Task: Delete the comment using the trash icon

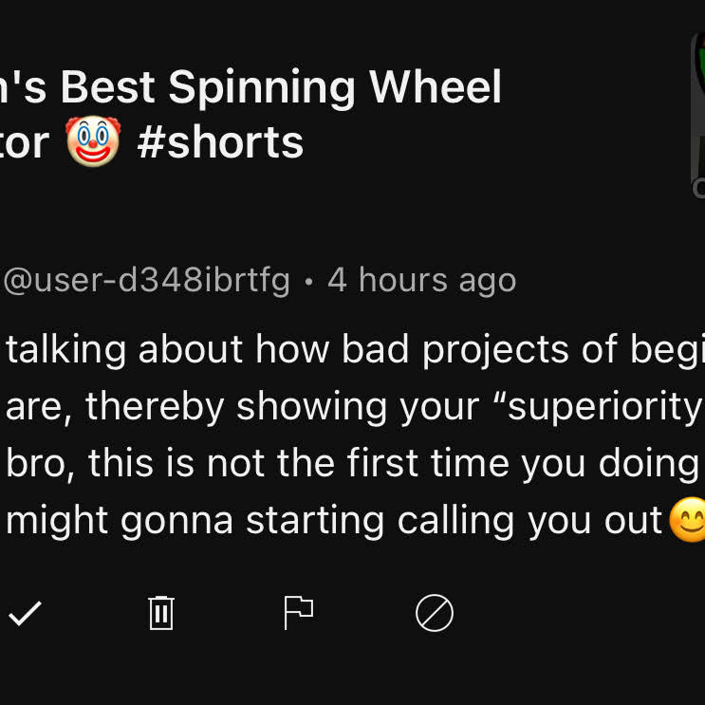Action: pos(161,613)
